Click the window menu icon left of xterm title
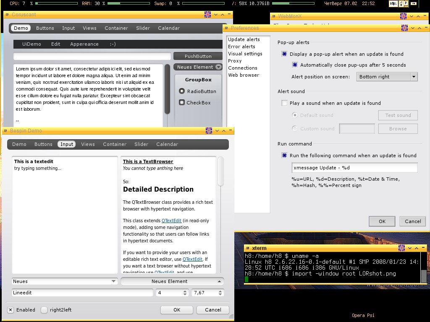This screenshot has height=322, width=430. pos(248,248)
